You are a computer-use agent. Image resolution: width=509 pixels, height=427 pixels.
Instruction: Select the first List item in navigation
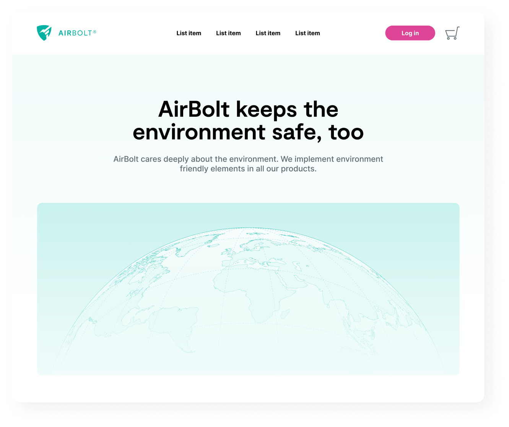click(x=189, y=33)
